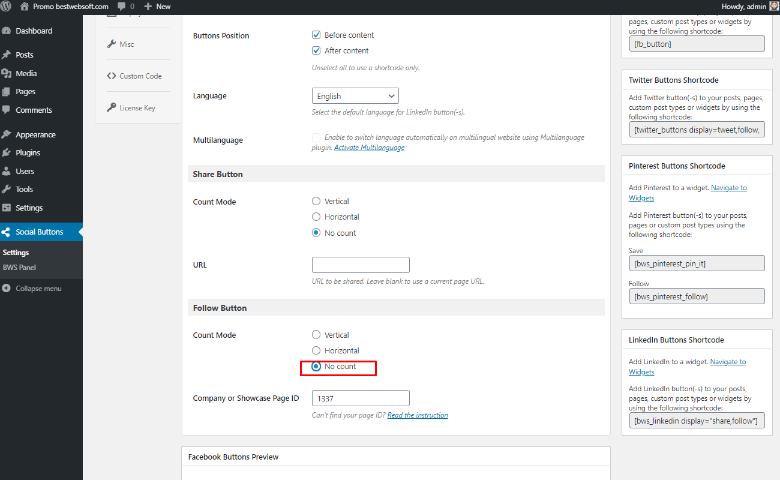Viewport: 780px width, 480px height.
Task: Click Howdy, admin account link
Action: tap(744, 6)
